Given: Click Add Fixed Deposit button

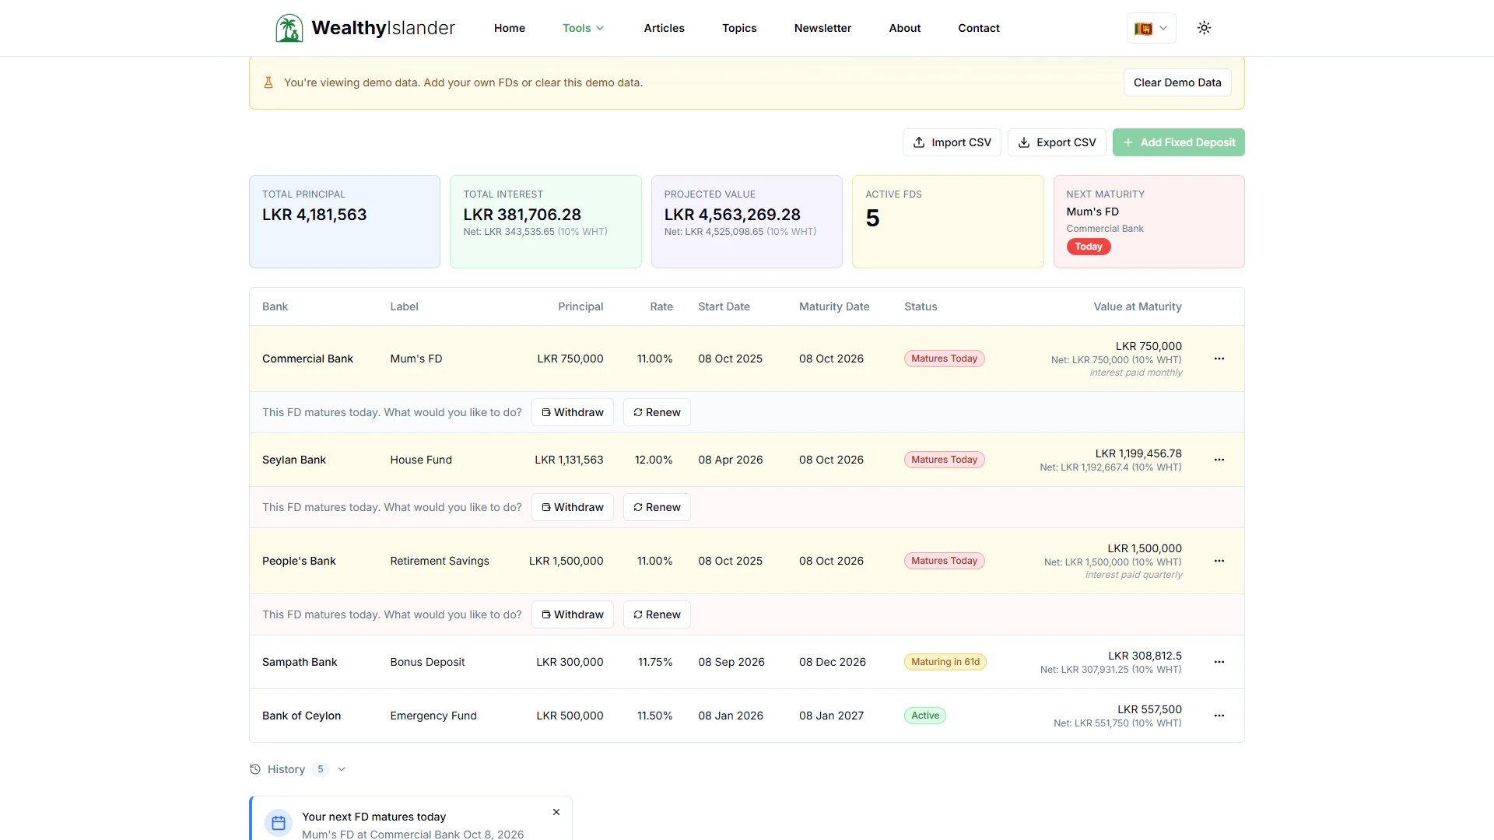Looking at the screenshot, I should tap(1178, 142).
